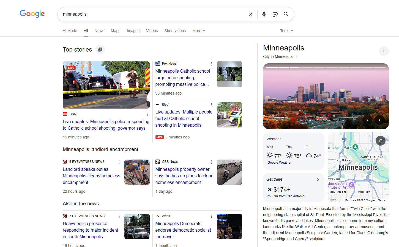The image size is (399, 247).
Task: Start voice search with the microphone icon
Action: pyautogui.click(x=264, y=14)
